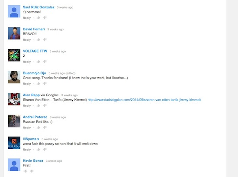
Task: Click lllSparta x's Dota 2 avatar
Action: click(x=14, y=143)
